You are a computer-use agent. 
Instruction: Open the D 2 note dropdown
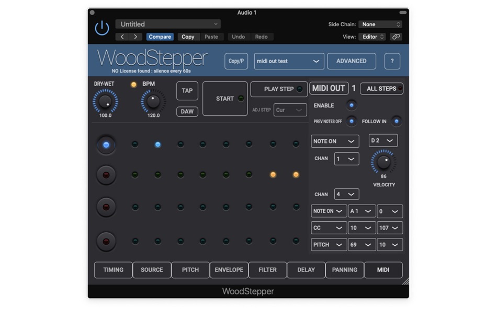tap(383, 140)
